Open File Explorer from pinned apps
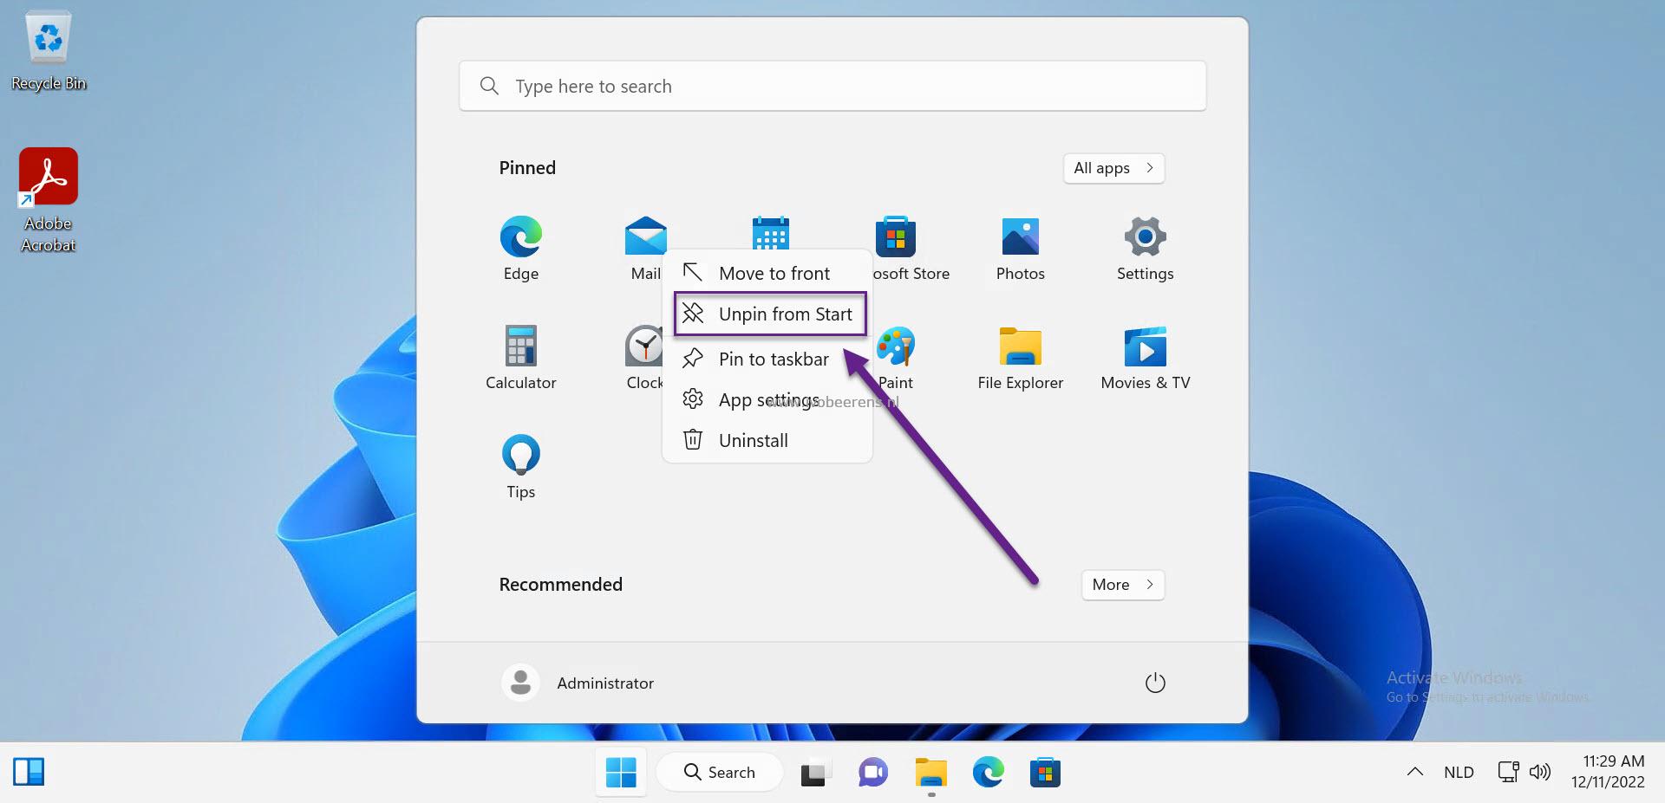Image resolution: width=1665 pixels, height=803 pixels. 1020,358
